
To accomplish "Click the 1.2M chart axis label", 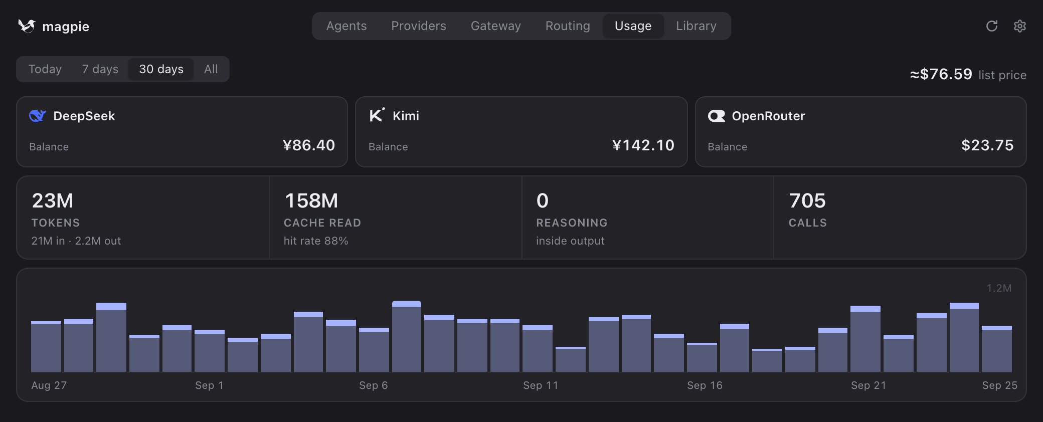I will click(x=999, y=288).
